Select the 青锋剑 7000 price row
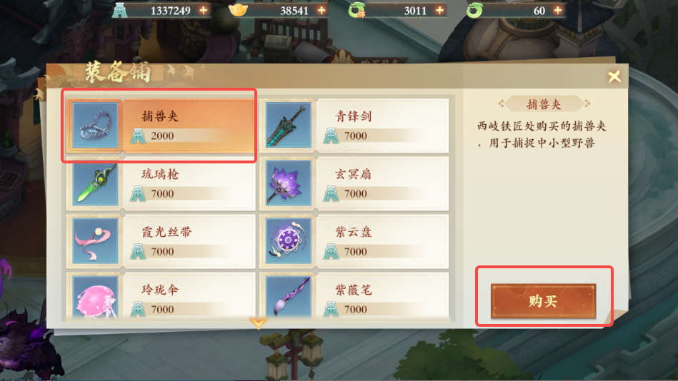 374,136
